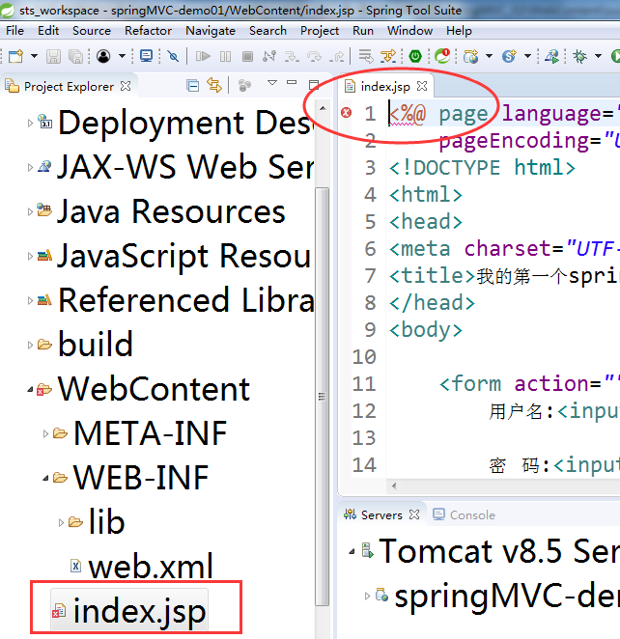
Task: Open the Help menu
Action: click(x=459, y=31)
